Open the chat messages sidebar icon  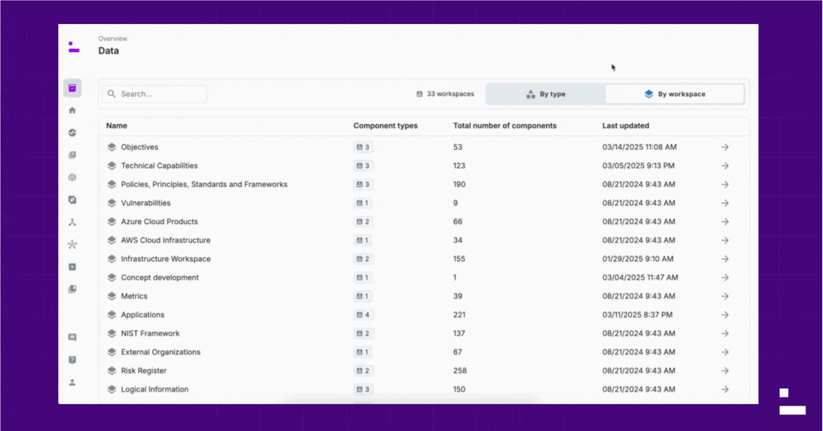point(73,337)
